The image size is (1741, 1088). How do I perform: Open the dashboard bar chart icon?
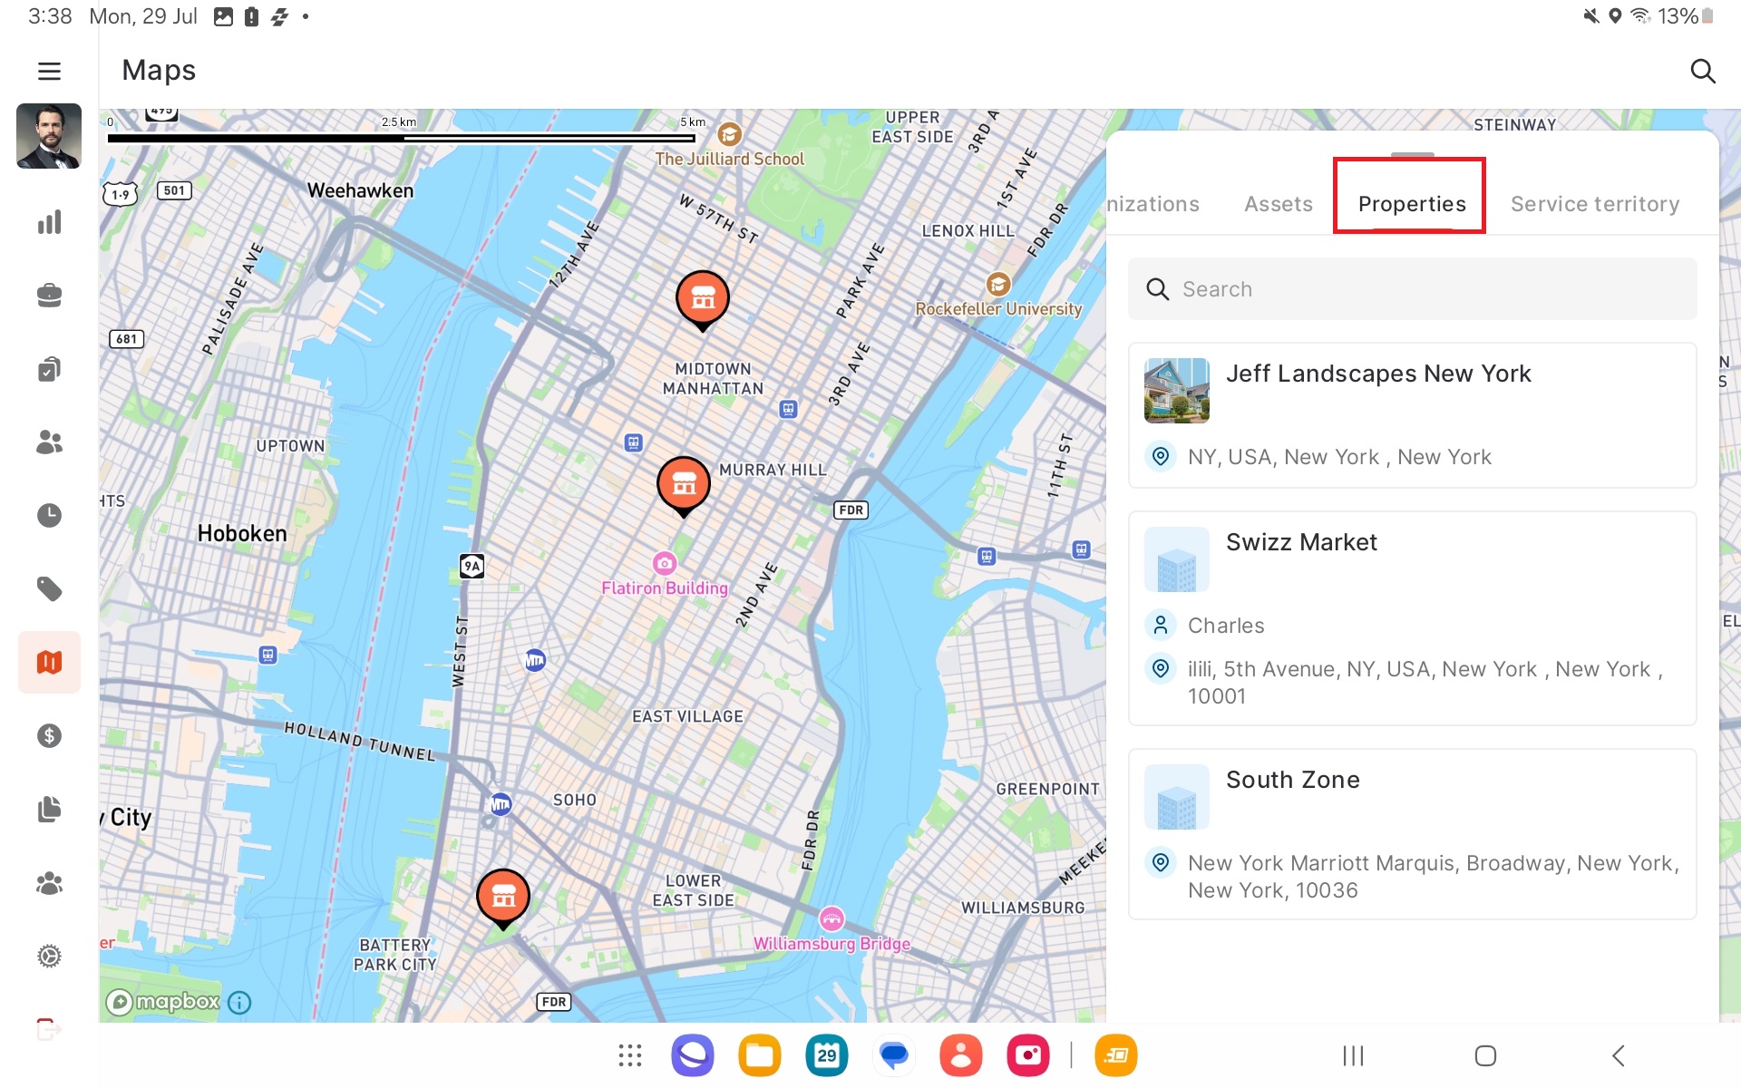49,222
